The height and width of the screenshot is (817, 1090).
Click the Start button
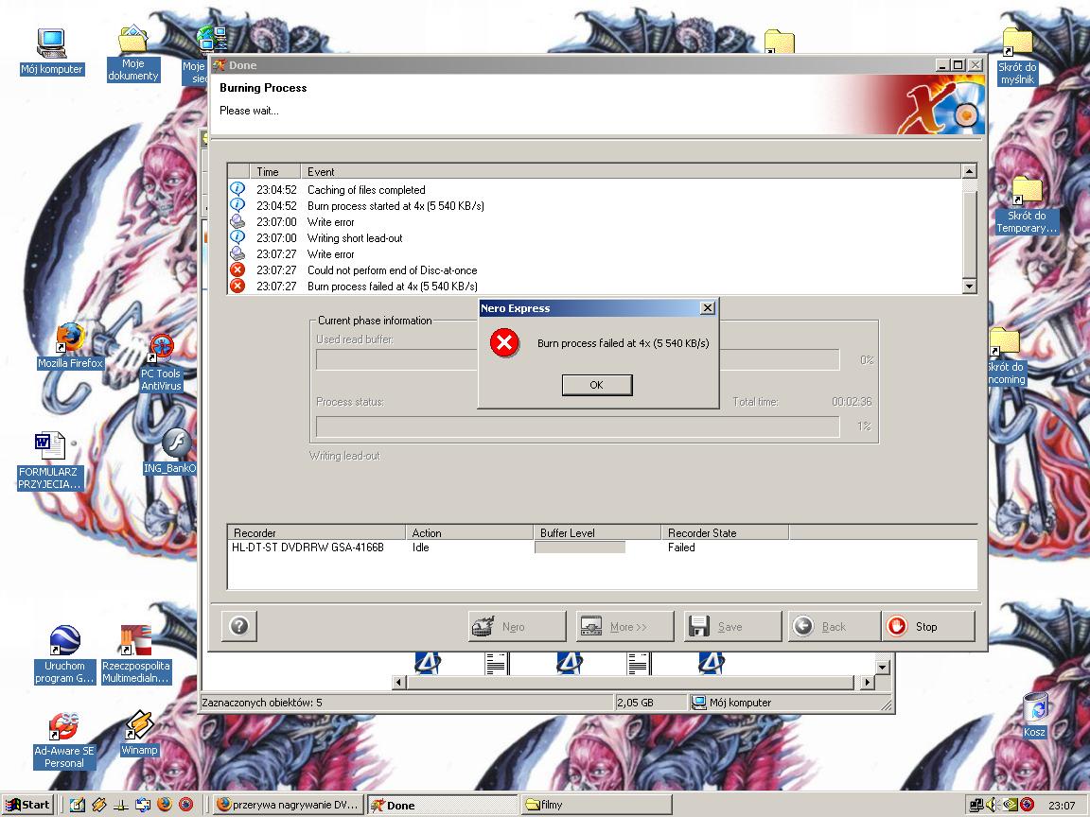point(27,805)
